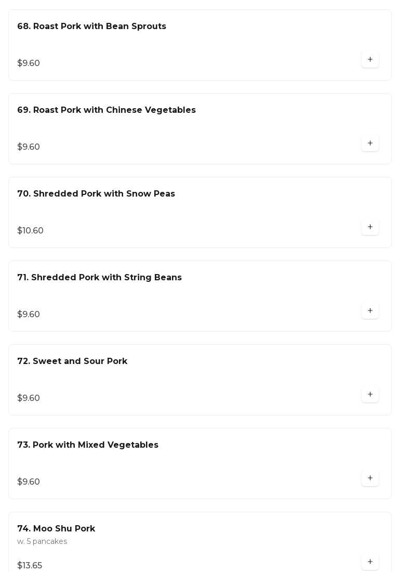Add Moo Shu Pork to cart

(370, 562)
